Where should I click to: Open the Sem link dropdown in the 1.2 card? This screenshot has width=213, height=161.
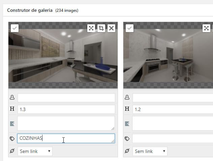(150, 151)
